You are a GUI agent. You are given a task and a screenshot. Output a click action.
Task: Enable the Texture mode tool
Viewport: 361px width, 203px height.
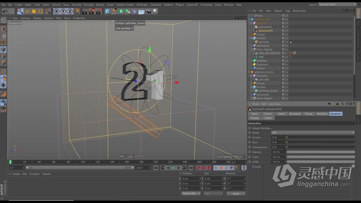[3, 36]
